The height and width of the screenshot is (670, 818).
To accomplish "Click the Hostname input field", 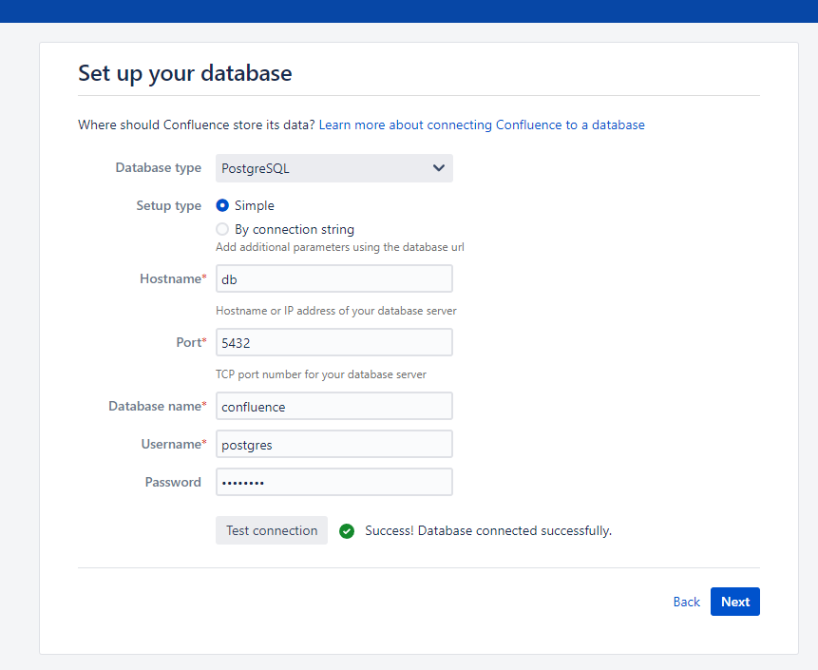I will 333,278.
